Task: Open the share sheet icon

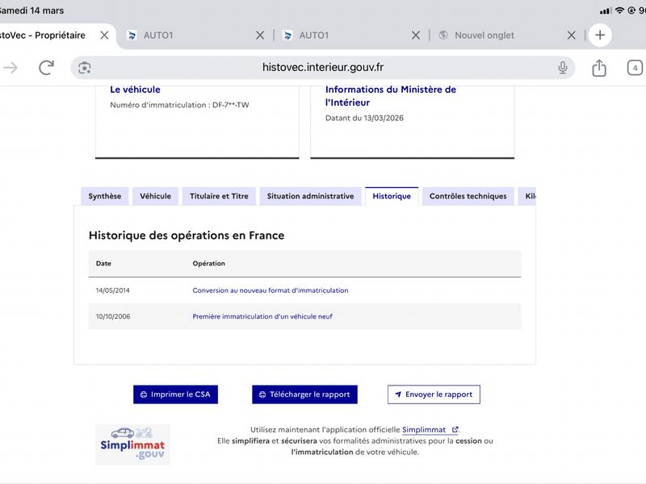Action: [x=598, y=68]
